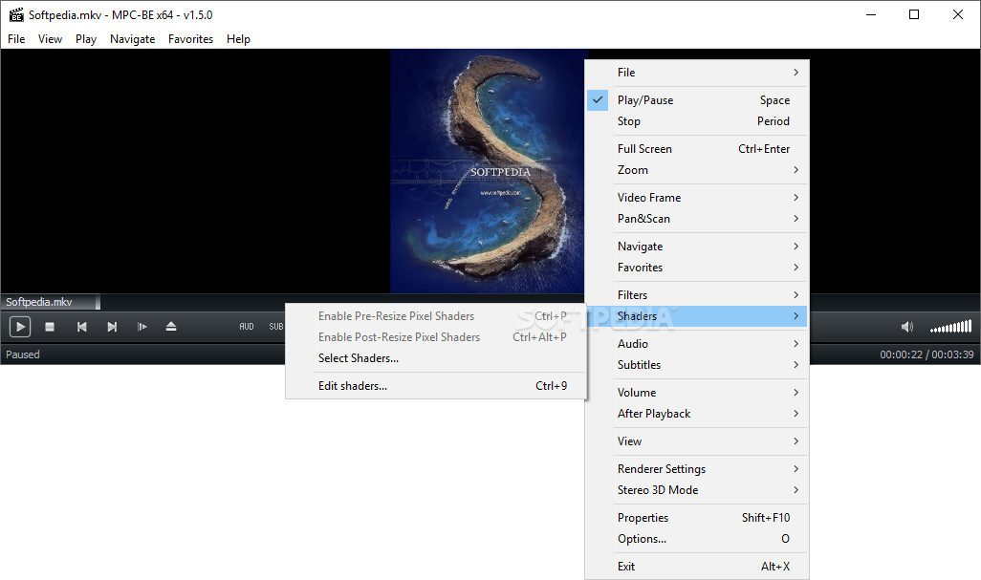The image size is (981, 580).
Task: Choose Stop in the context menu
Action: pyautogui.click(x=696, y=121)
